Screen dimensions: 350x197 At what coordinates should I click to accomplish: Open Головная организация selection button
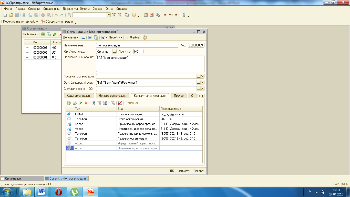click(198, 76)
